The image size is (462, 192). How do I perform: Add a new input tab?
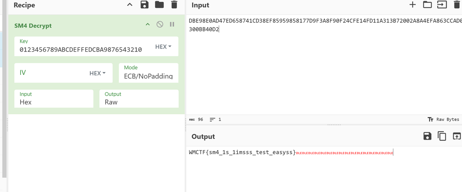click(413, 5)
